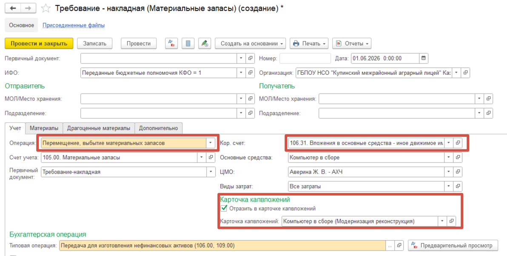This screenshot has width=507, height=256.
Task: Open the Дополнительно tab
Action: (158, 128)
